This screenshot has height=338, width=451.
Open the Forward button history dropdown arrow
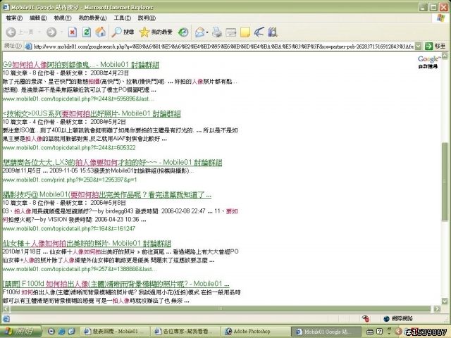click(61, 32)
